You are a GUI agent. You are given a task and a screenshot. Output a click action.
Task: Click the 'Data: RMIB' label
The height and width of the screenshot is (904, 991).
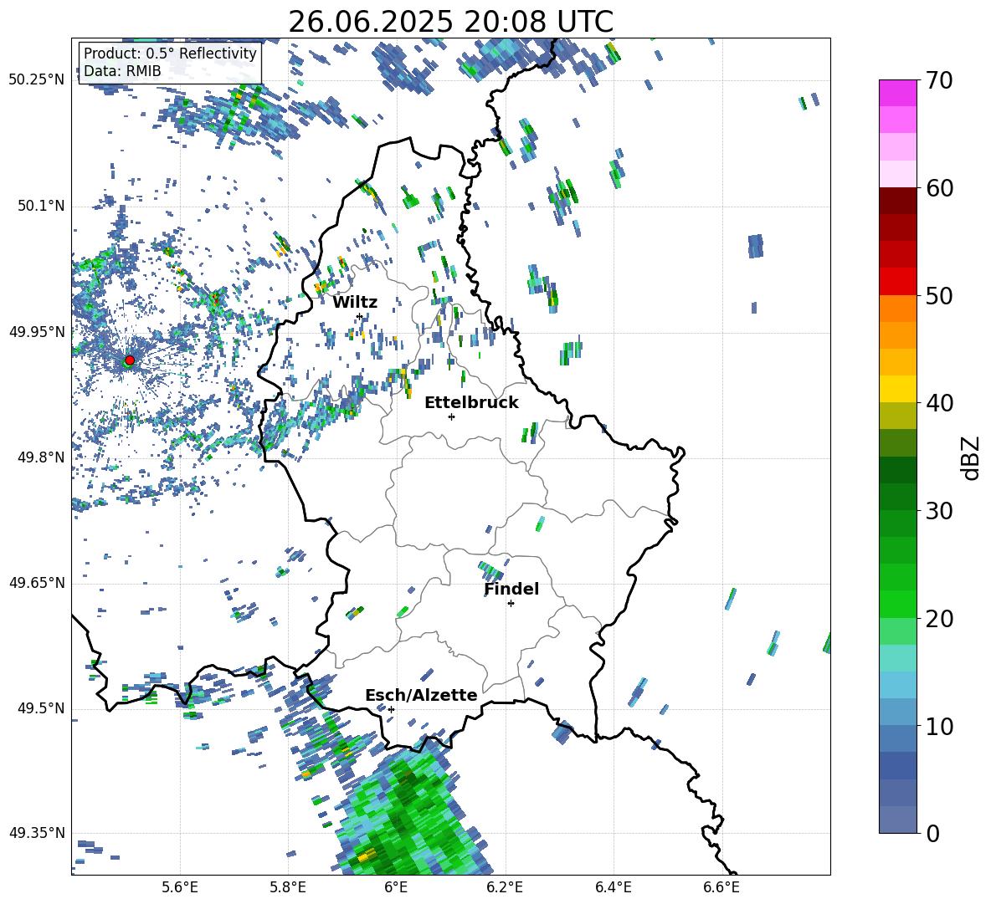[122, 71]
